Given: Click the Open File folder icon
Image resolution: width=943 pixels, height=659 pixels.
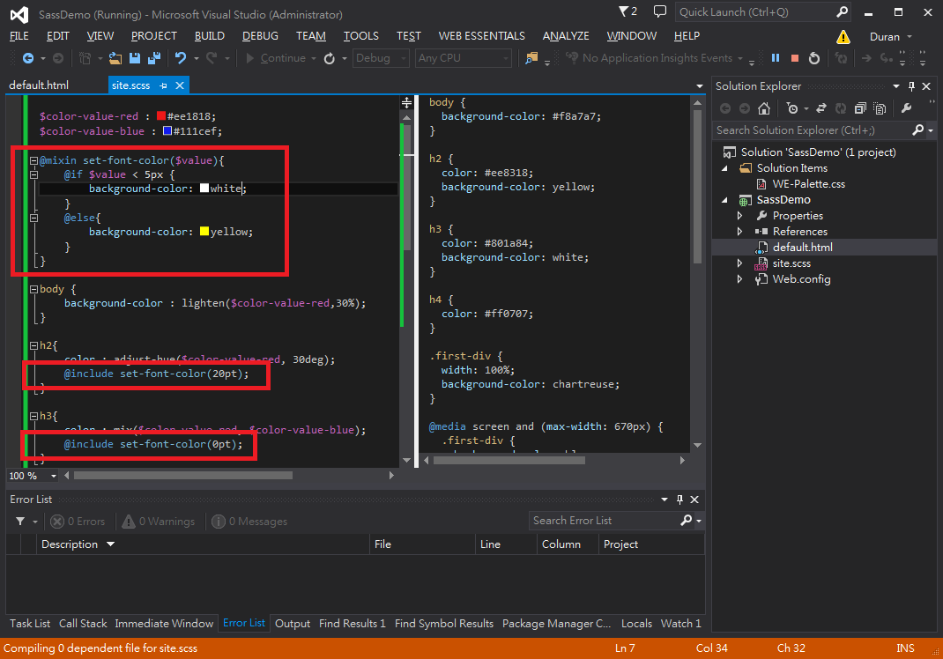Looking at the screenshot, I should pos(115,58).
